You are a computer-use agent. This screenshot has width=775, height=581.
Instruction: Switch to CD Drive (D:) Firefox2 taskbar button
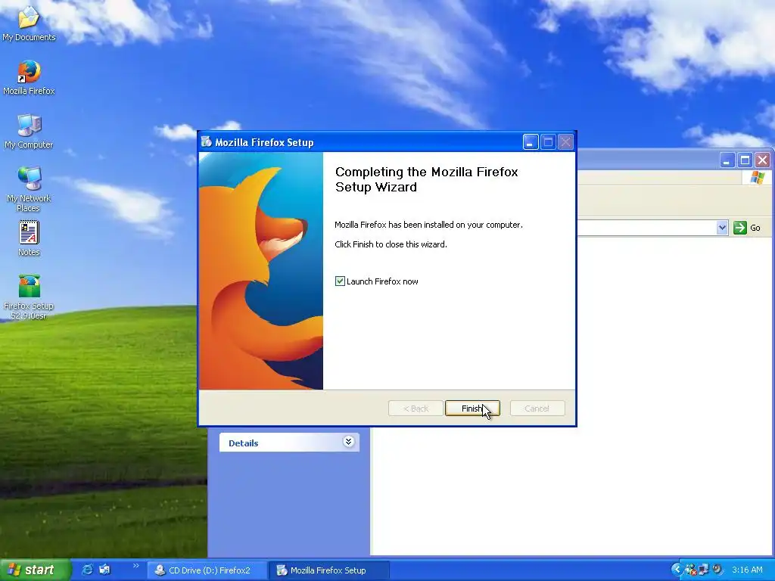click(208, 570)
